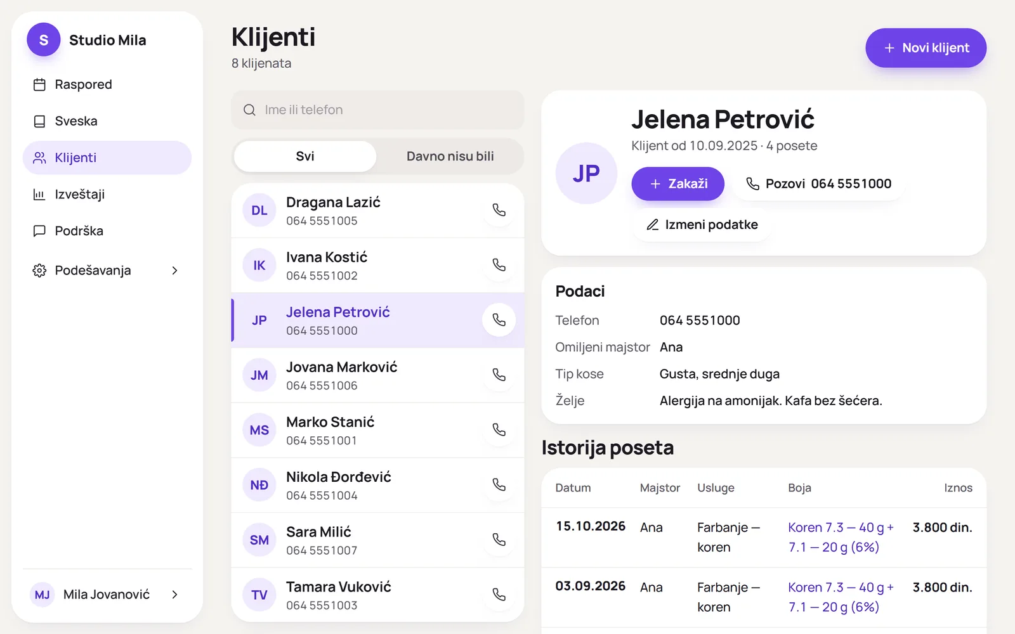Expand Mila Jovanović account chevron
Screen dimensions: 1015x634
175,595
